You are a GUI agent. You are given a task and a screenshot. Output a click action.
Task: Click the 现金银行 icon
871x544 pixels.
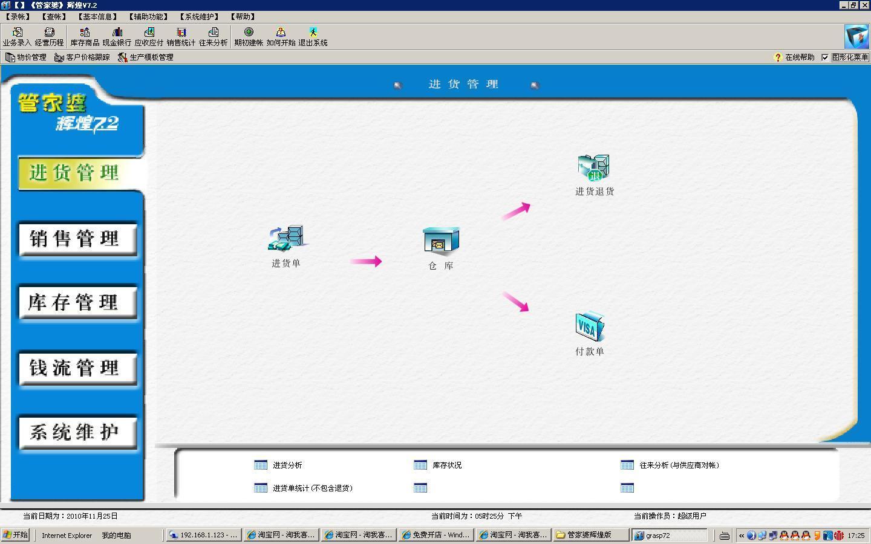point(118,36)
